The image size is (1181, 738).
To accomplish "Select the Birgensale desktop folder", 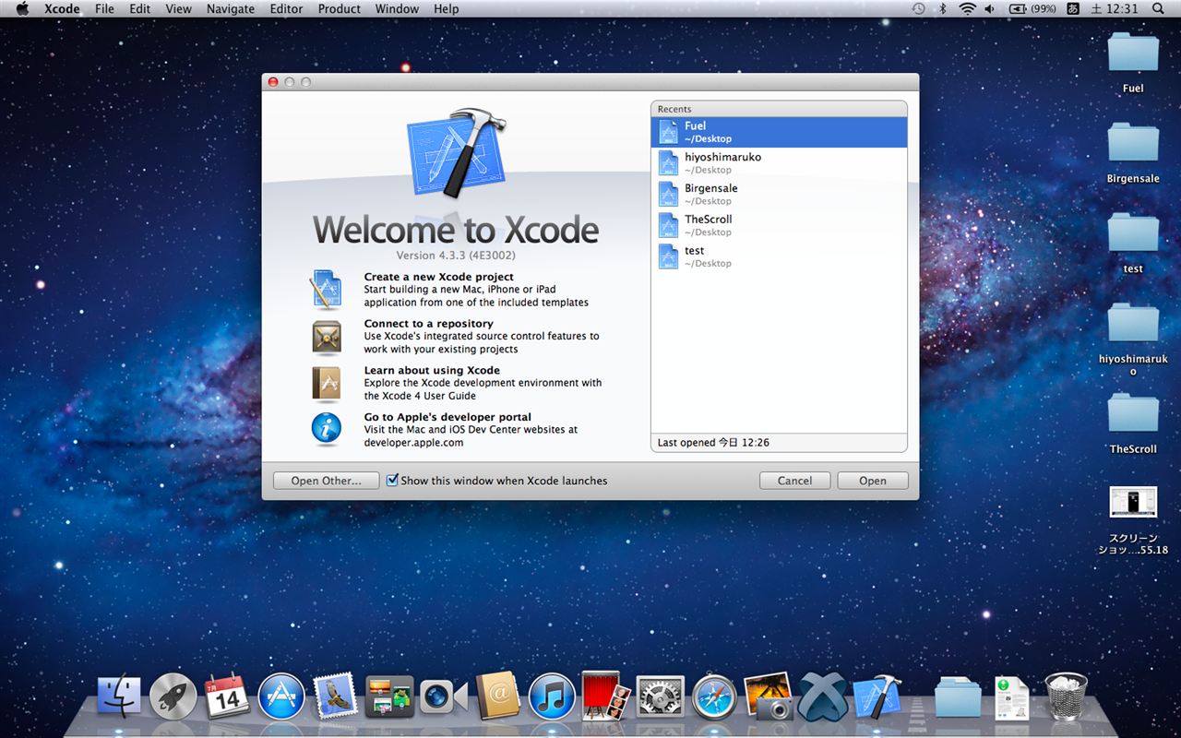I will click(1133, 145).
